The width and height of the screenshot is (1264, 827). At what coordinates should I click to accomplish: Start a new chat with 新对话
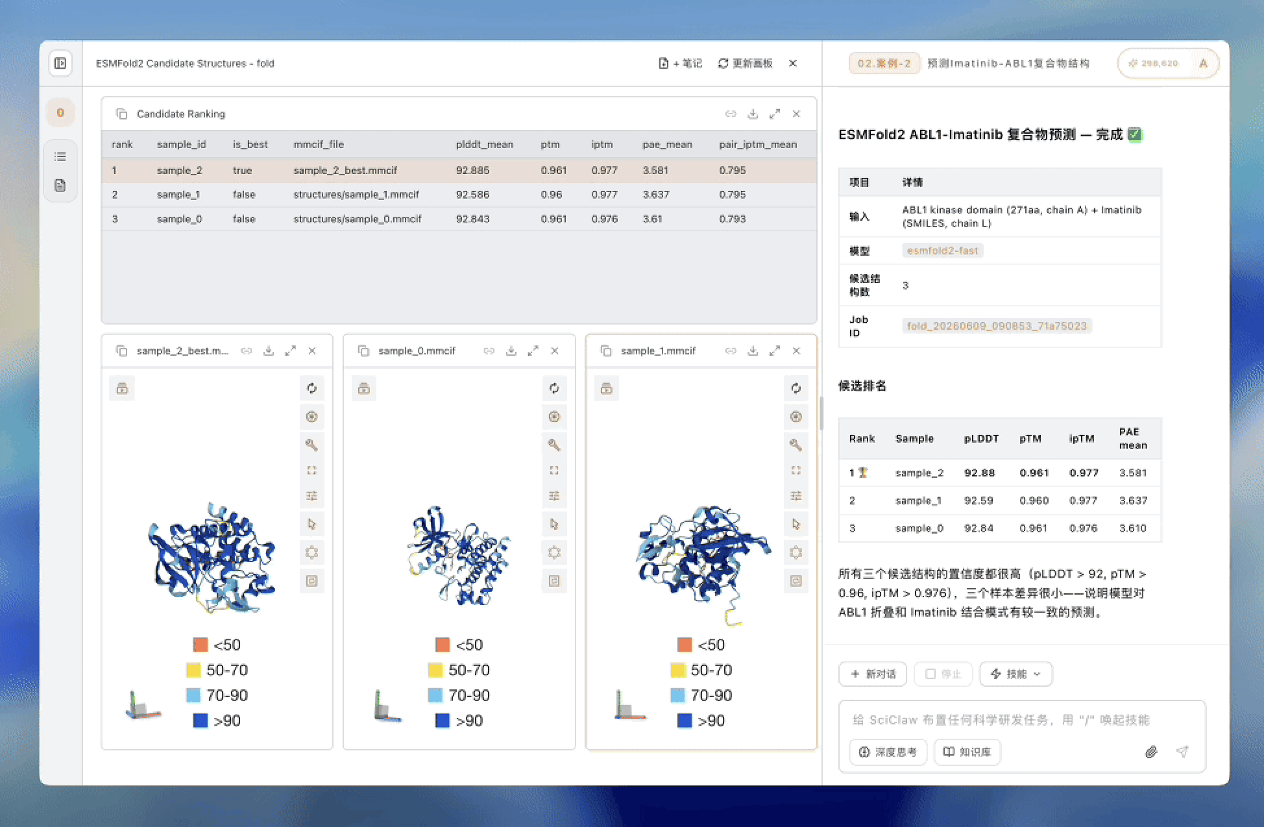point(873,674)
